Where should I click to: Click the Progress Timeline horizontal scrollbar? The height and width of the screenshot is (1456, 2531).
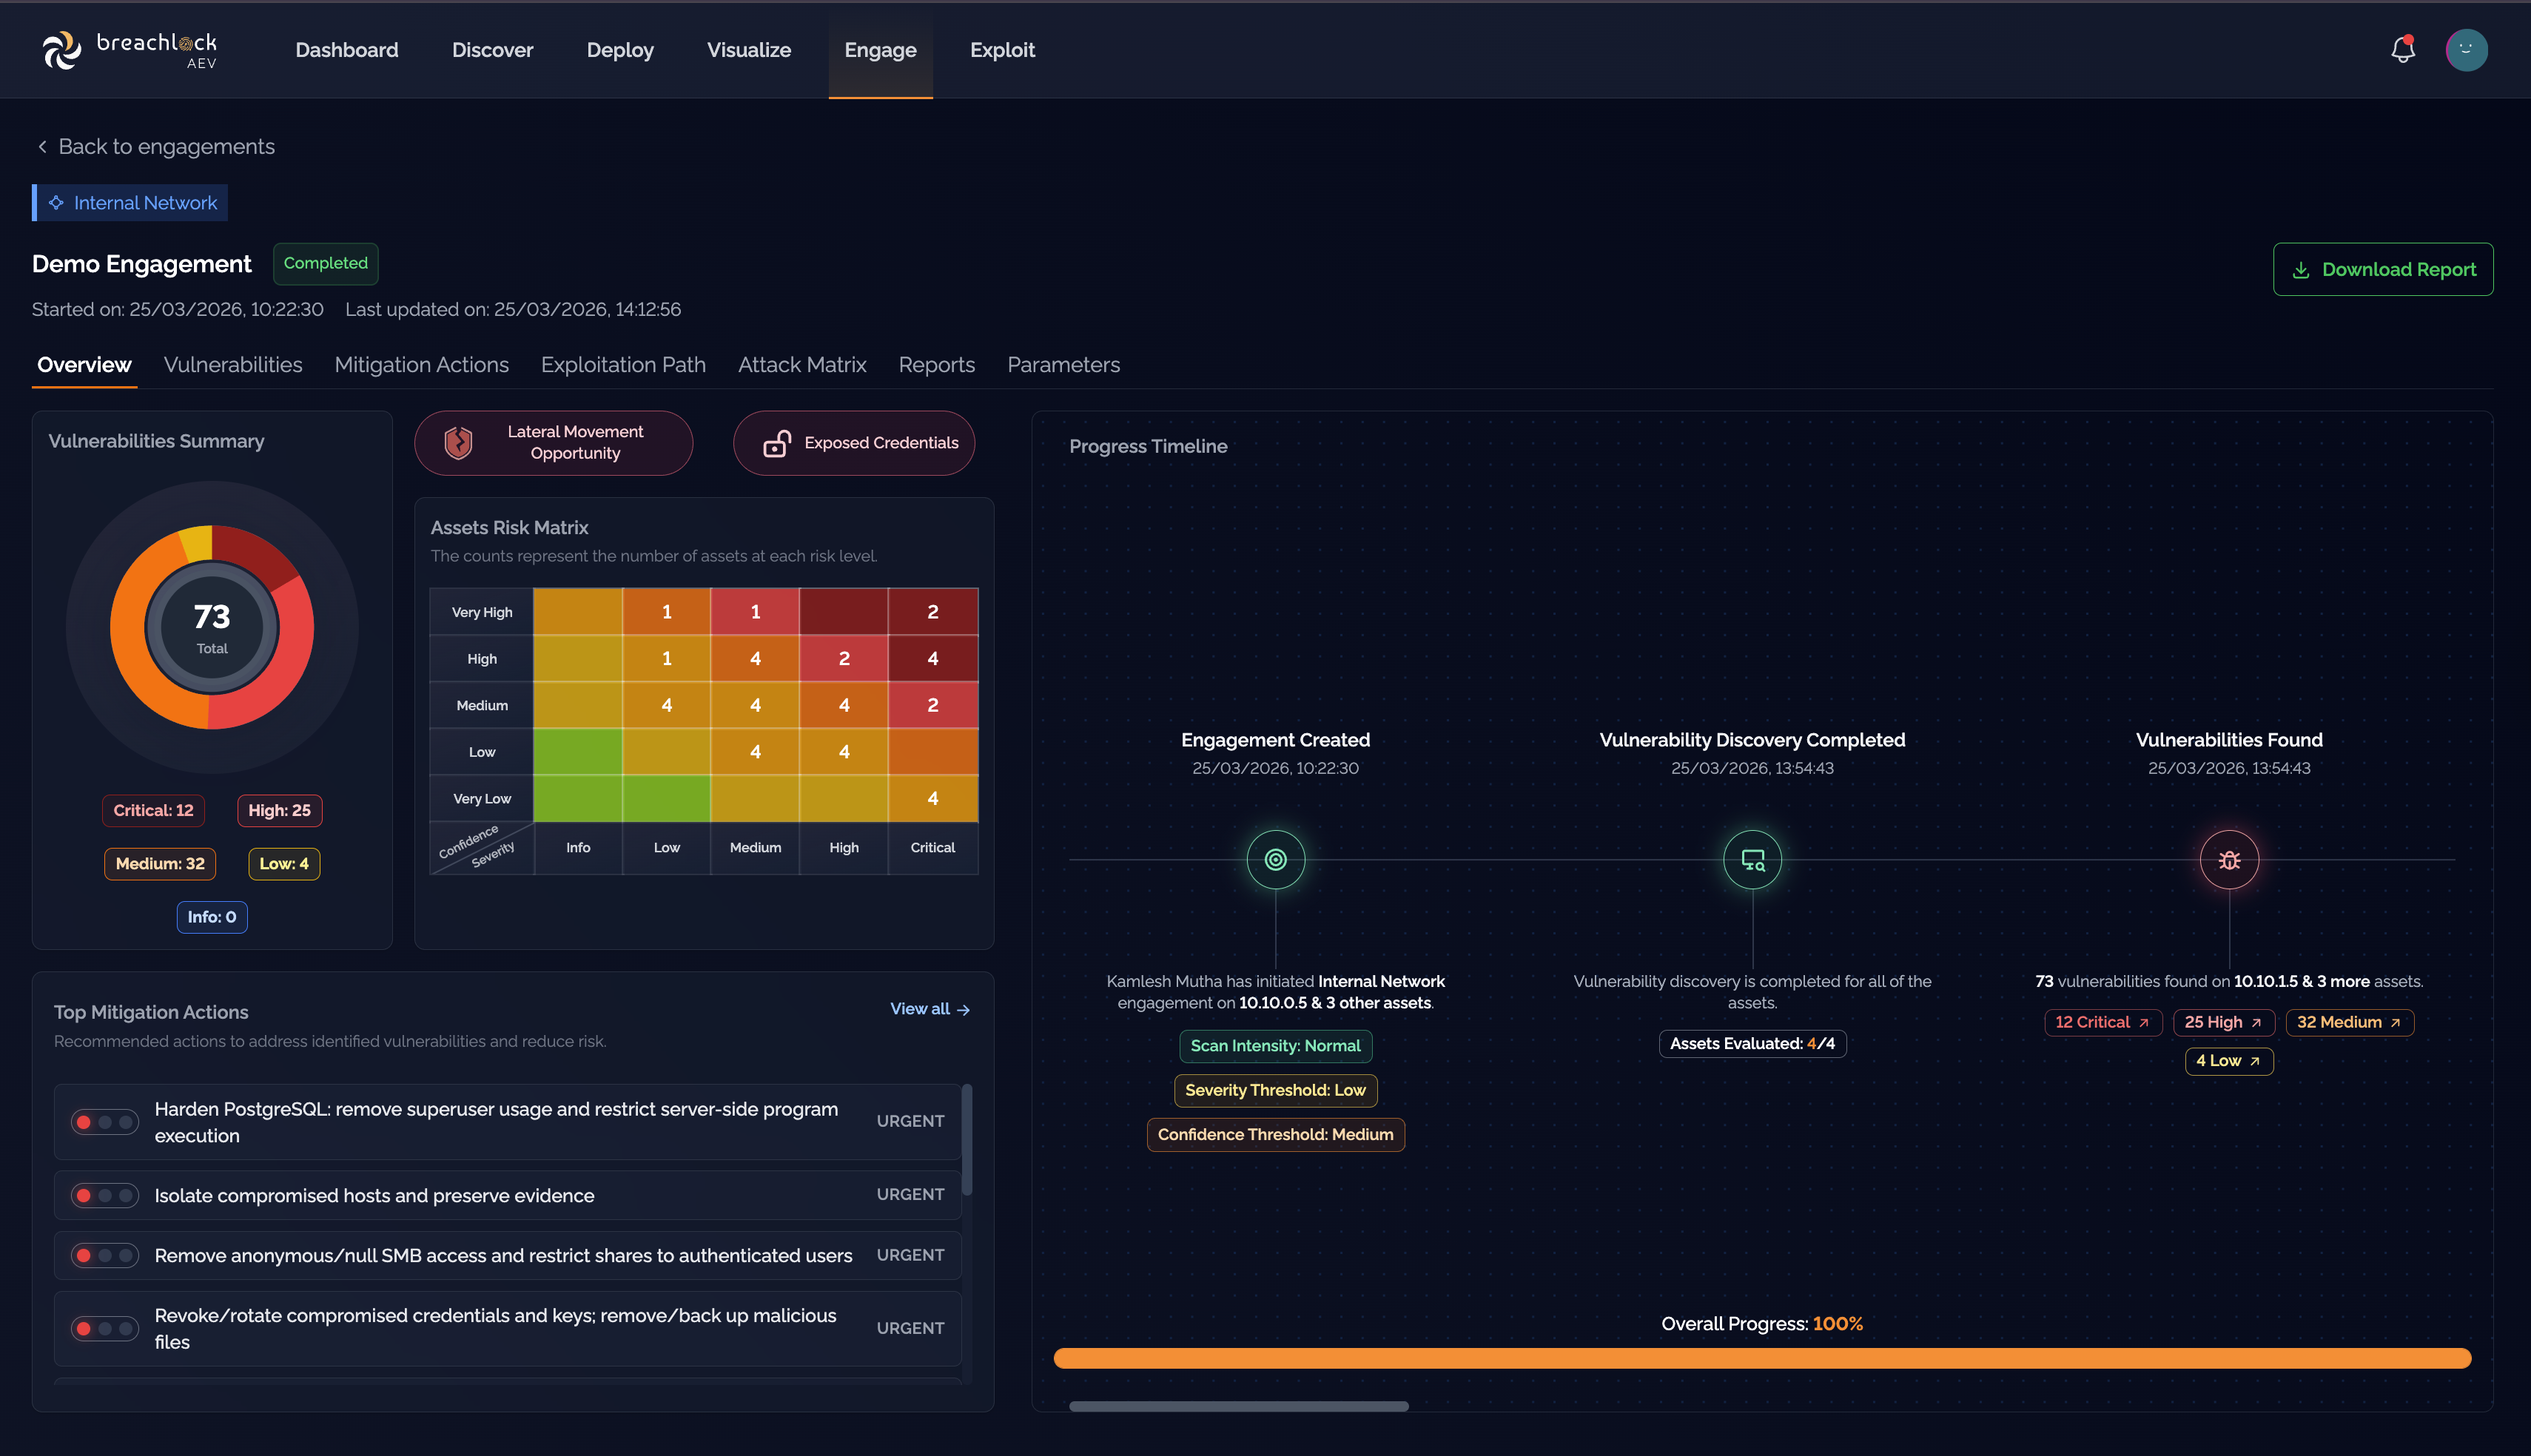click(x=1238, y=1406)
